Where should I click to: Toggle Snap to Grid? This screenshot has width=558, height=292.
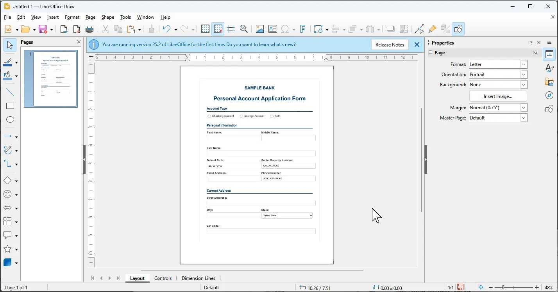218,29
